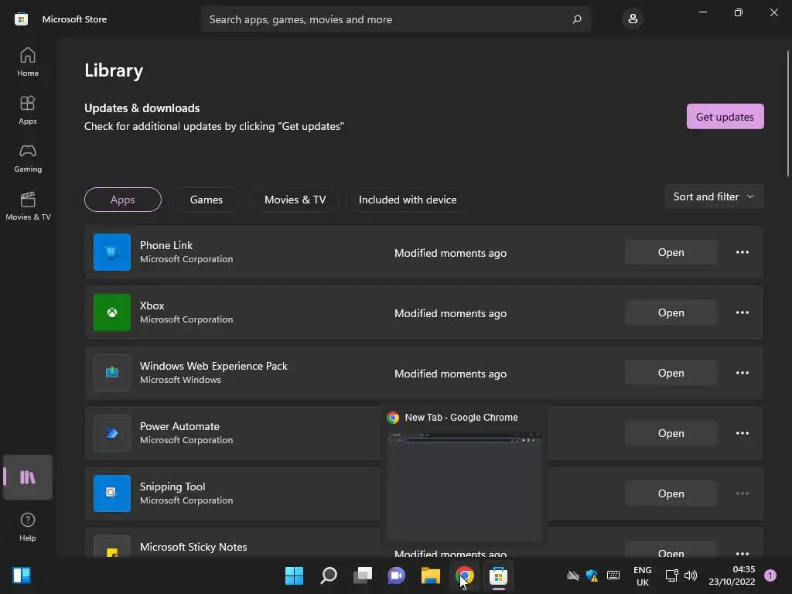Open the Xbox app
The height and width of the screenshot is (594, 792).
(671, 312)
